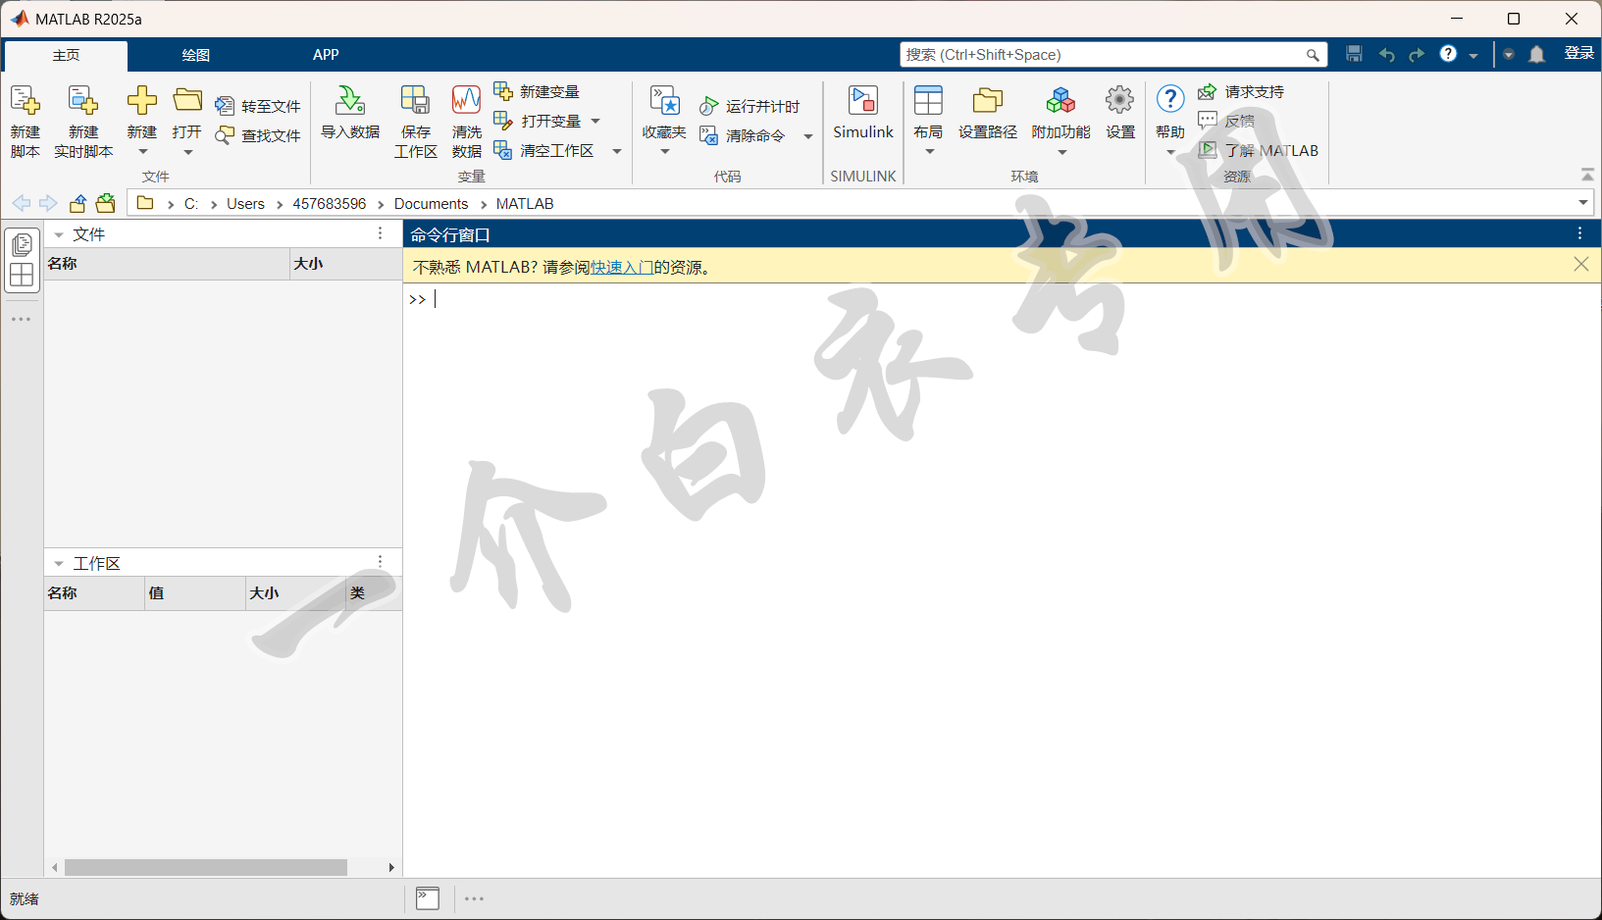The image size is (1602, 920).
Task: Click the notifications bell icon
Action: (x=1537, y=54)
